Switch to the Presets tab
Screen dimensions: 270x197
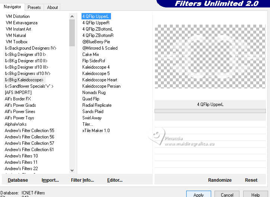tap(34, 7)
